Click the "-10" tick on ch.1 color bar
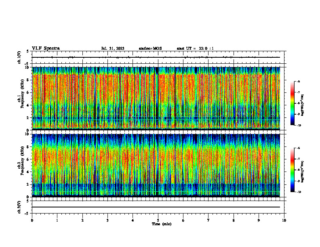 coord(299,126)
